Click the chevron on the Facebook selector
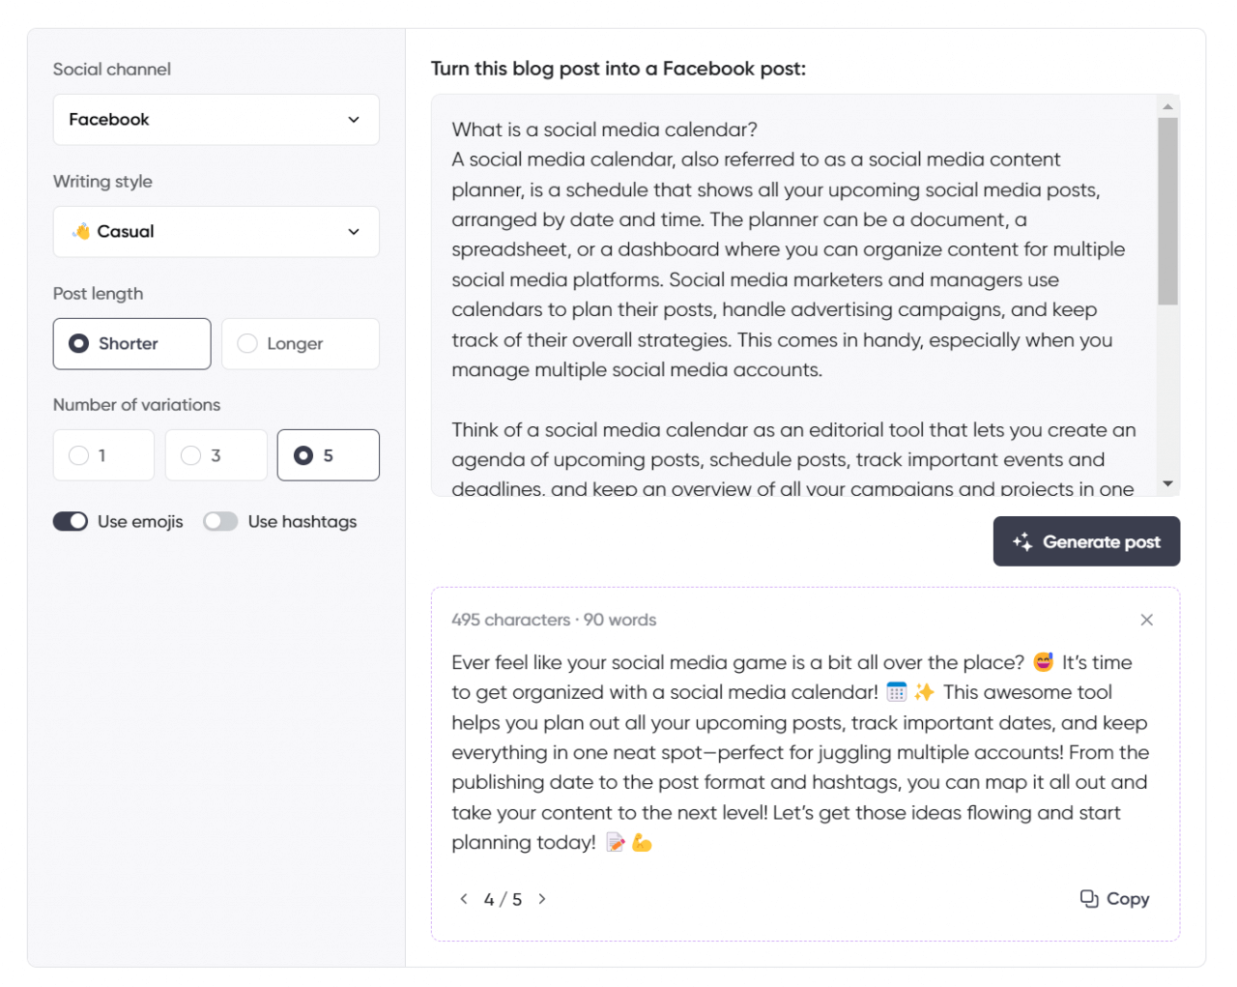 (x=355, y=119)
